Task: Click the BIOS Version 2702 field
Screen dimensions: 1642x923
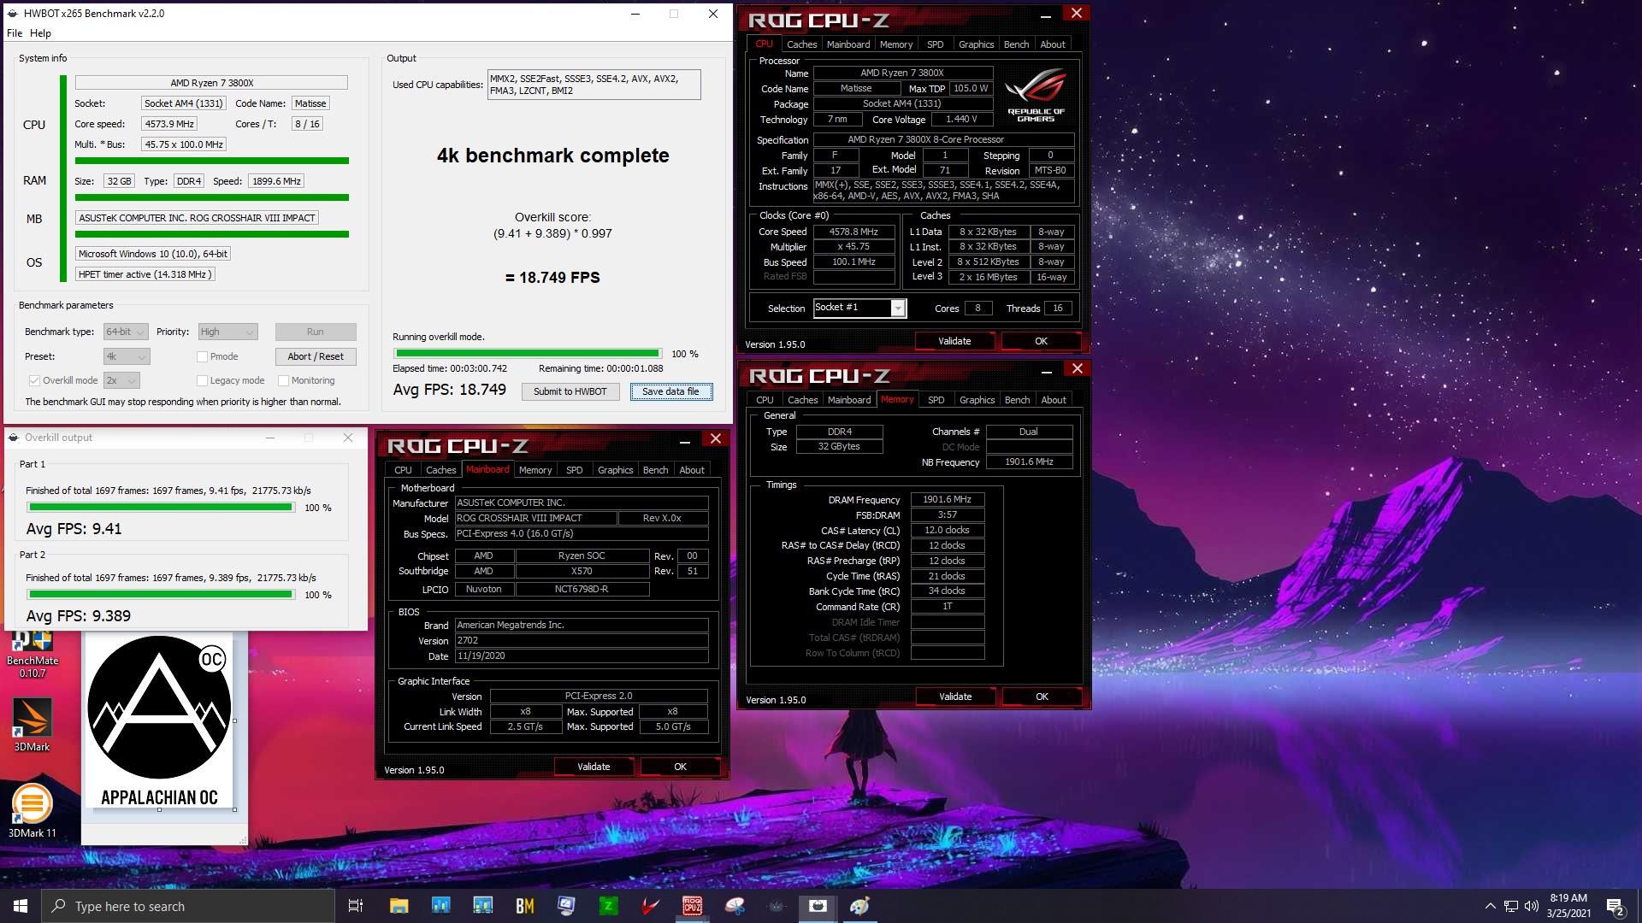Action: [582, 640]
